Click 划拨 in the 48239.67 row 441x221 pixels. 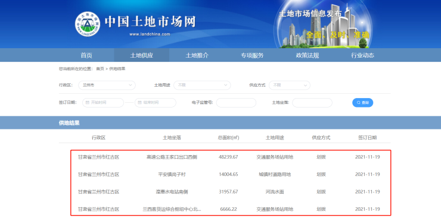[x=321, y=157]
